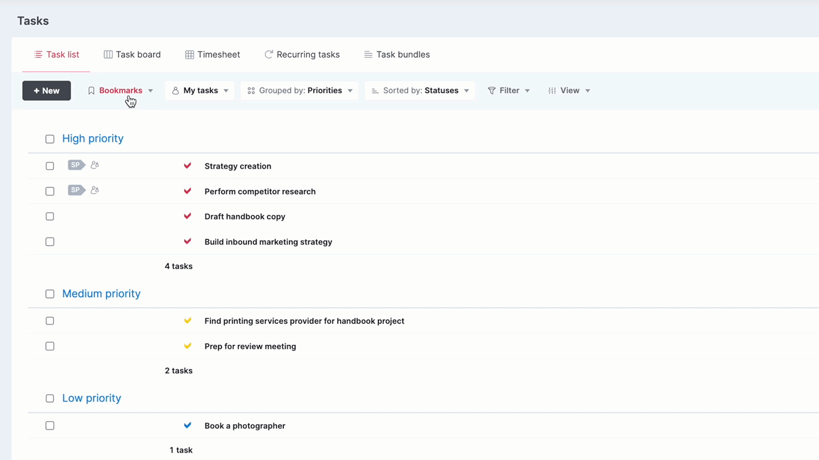This screenshot has width=819, height=460.
Task: Click the + New button
Action: click(x=47, y=91)
